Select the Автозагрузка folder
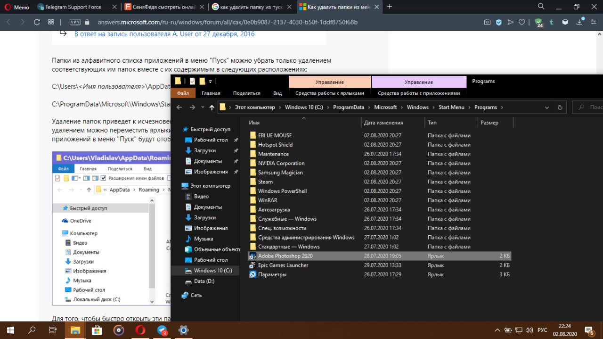The height and width of the screenshot is (339, 603). (x=274, y=209)
